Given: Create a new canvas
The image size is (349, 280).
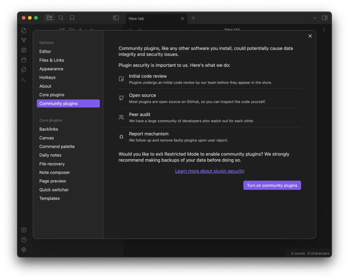Looking at the screenshot, I should click(24, 50).
